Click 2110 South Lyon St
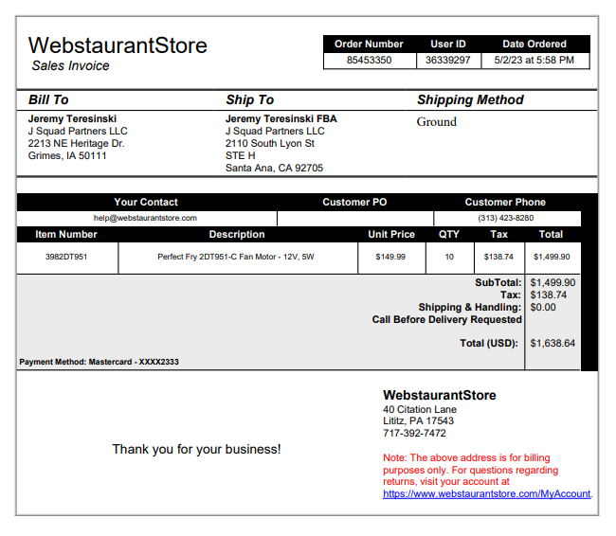Image resolution: width=616 pixels, height=536 pixels. [270, 143]
